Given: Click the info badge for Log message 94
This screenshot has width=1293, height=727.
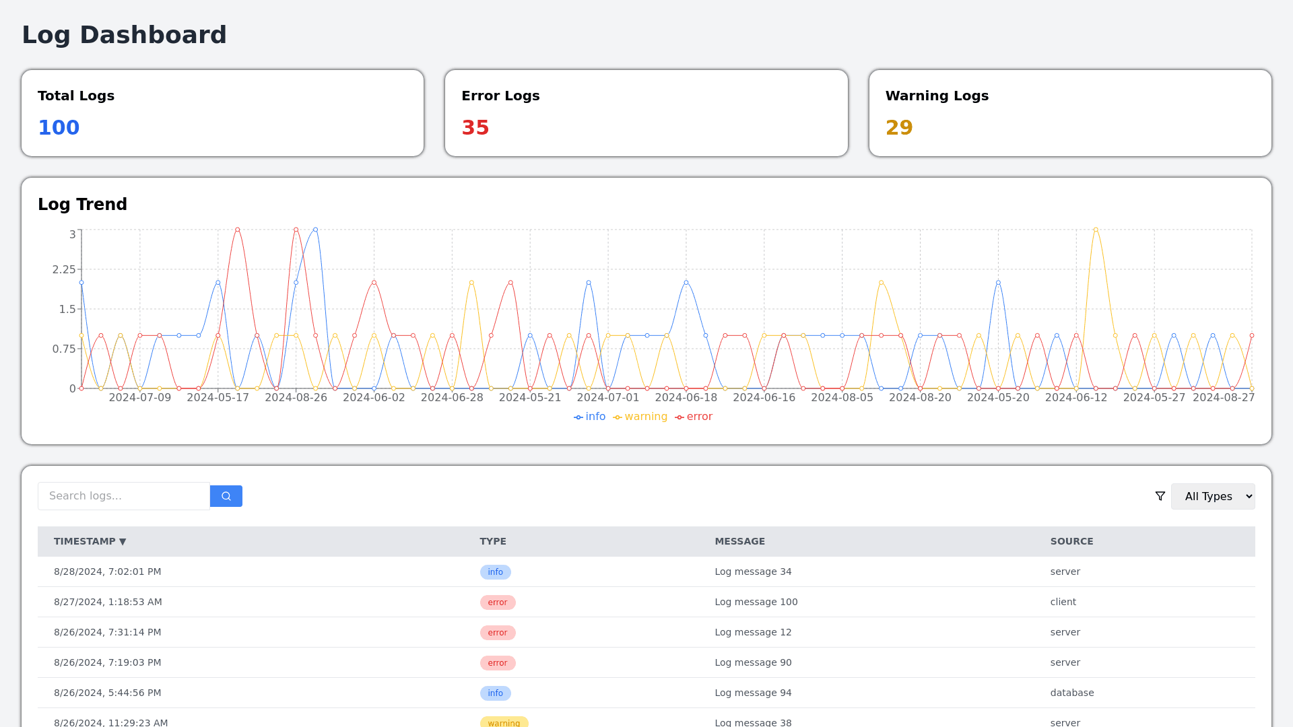Looking at the screenshot, I should 495,693.
